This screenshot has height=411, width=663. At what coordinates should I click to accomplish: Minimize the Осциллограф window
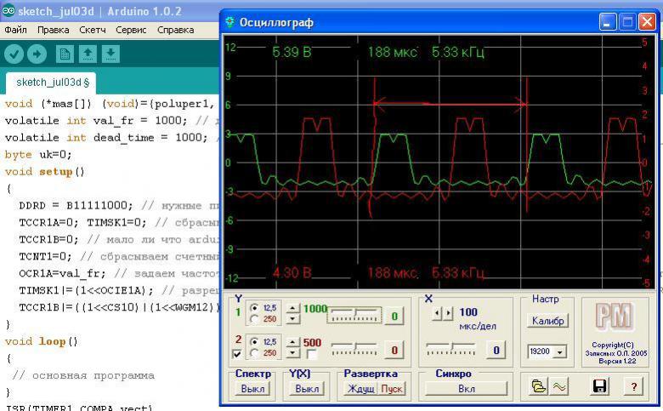click(x=608, y=22)
